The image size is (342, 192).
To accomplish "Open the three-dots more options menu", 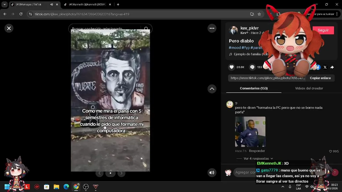I will pos(212,28).
